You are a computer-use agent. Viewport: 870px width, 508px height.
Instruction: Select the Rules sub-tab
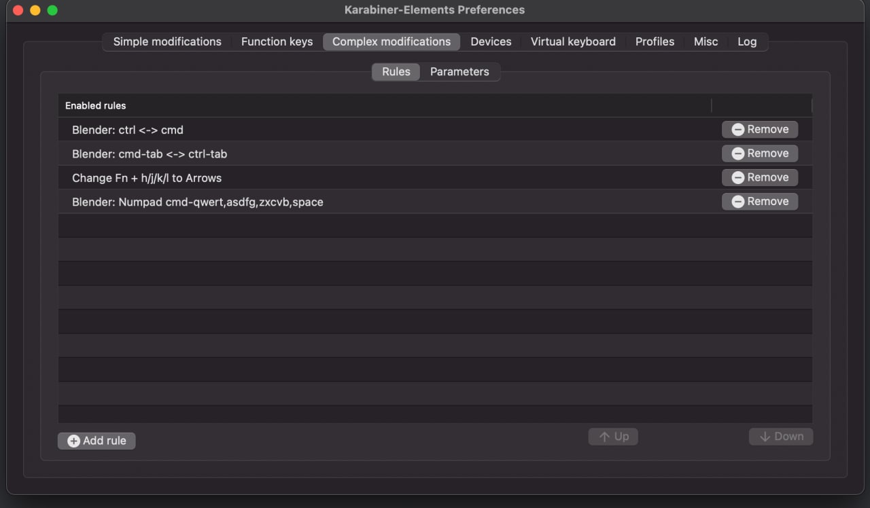click(x=396, y=71)
